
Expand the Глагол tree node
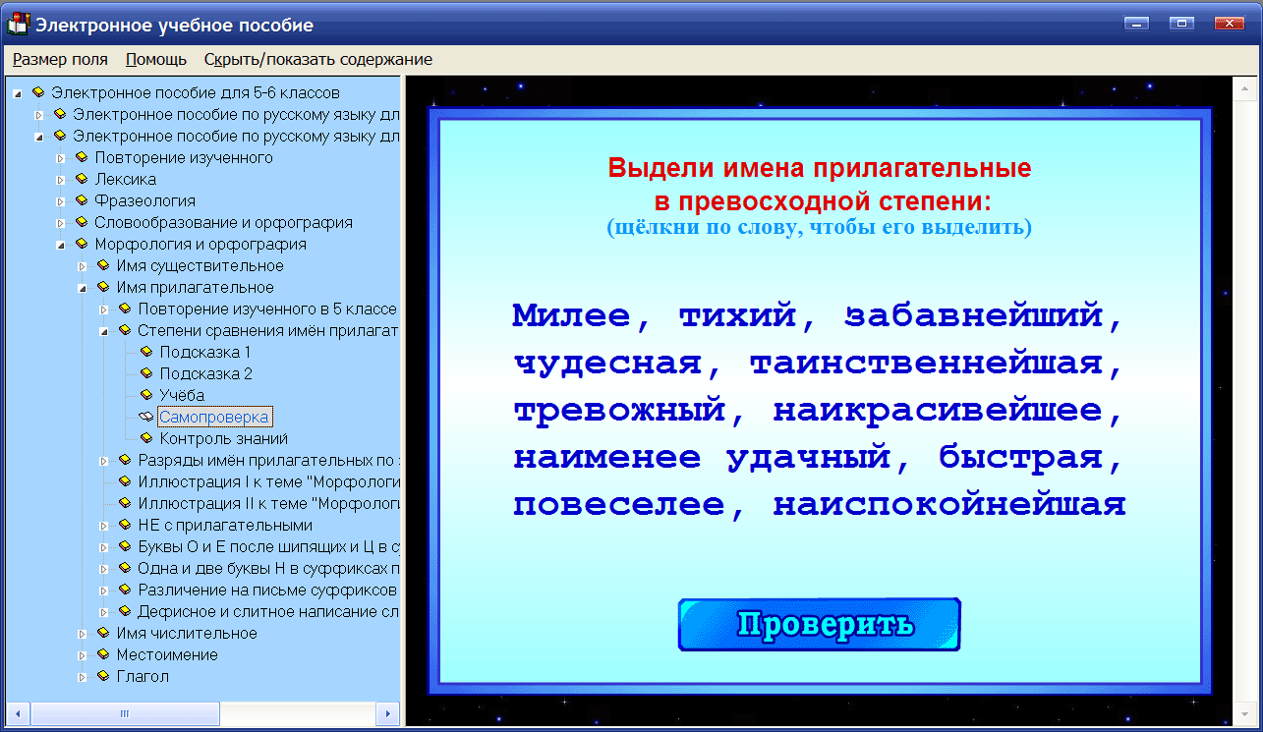click(x=81, y=675)
